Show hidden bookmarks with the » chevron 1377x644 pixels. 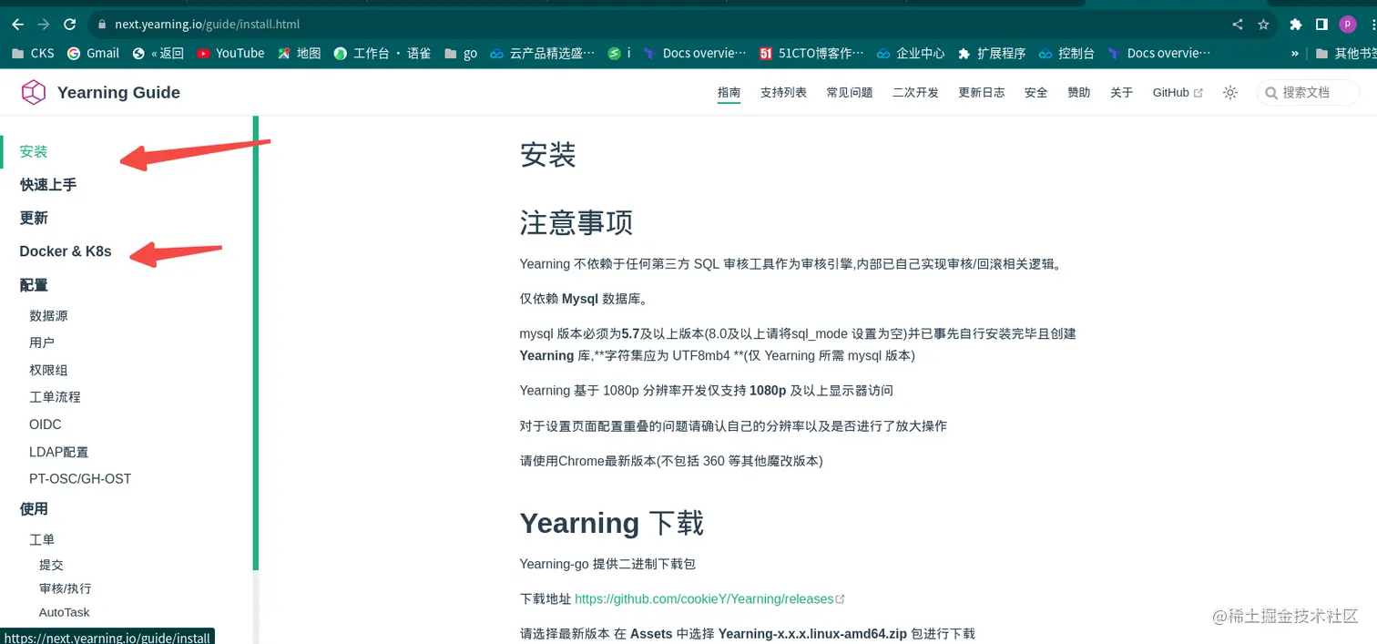[1295, 54]
